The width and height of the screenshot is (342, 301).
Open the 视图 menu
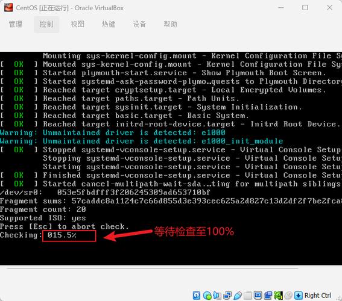coord(77,24)
